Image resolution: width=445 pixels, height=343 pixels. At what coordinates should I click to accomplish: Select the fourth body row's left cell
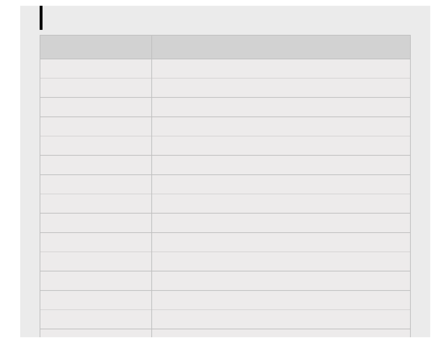96,127
